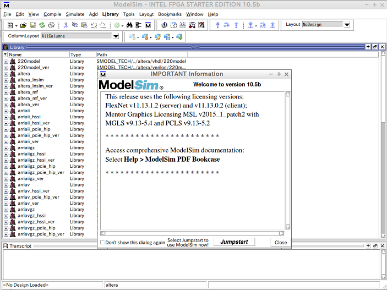Click inside the Transcript text area
This screenshot has height=290, width=387.
[191, 264]
